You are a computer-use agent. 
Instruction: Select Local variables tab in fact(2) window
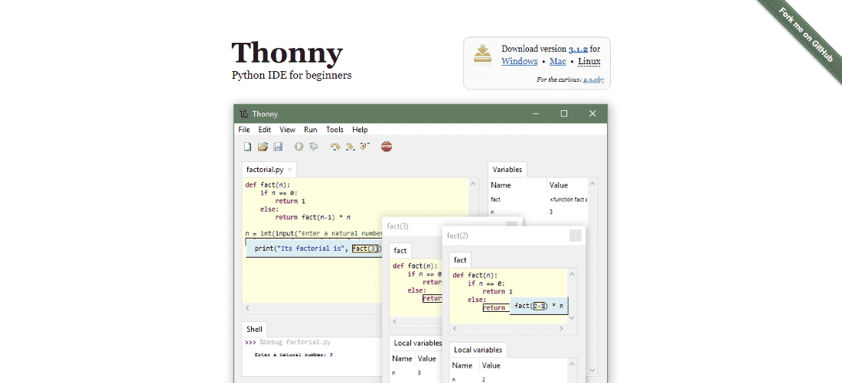478,349
